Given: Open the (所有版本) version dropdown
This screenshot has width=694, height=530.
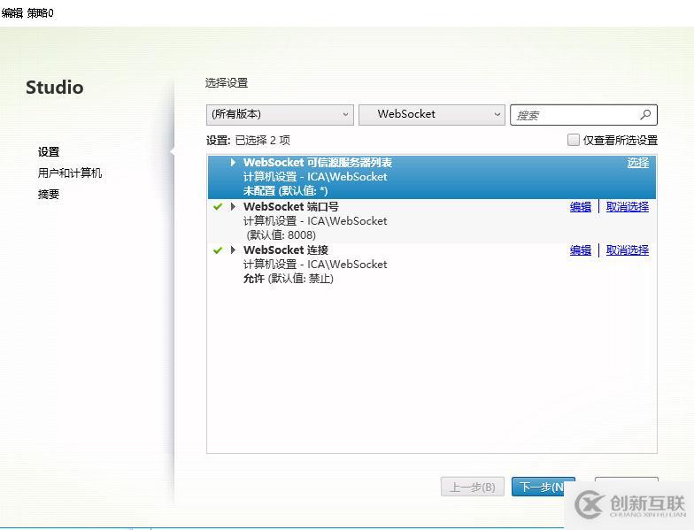Looking at the screenshot, I should click(280, 114).
